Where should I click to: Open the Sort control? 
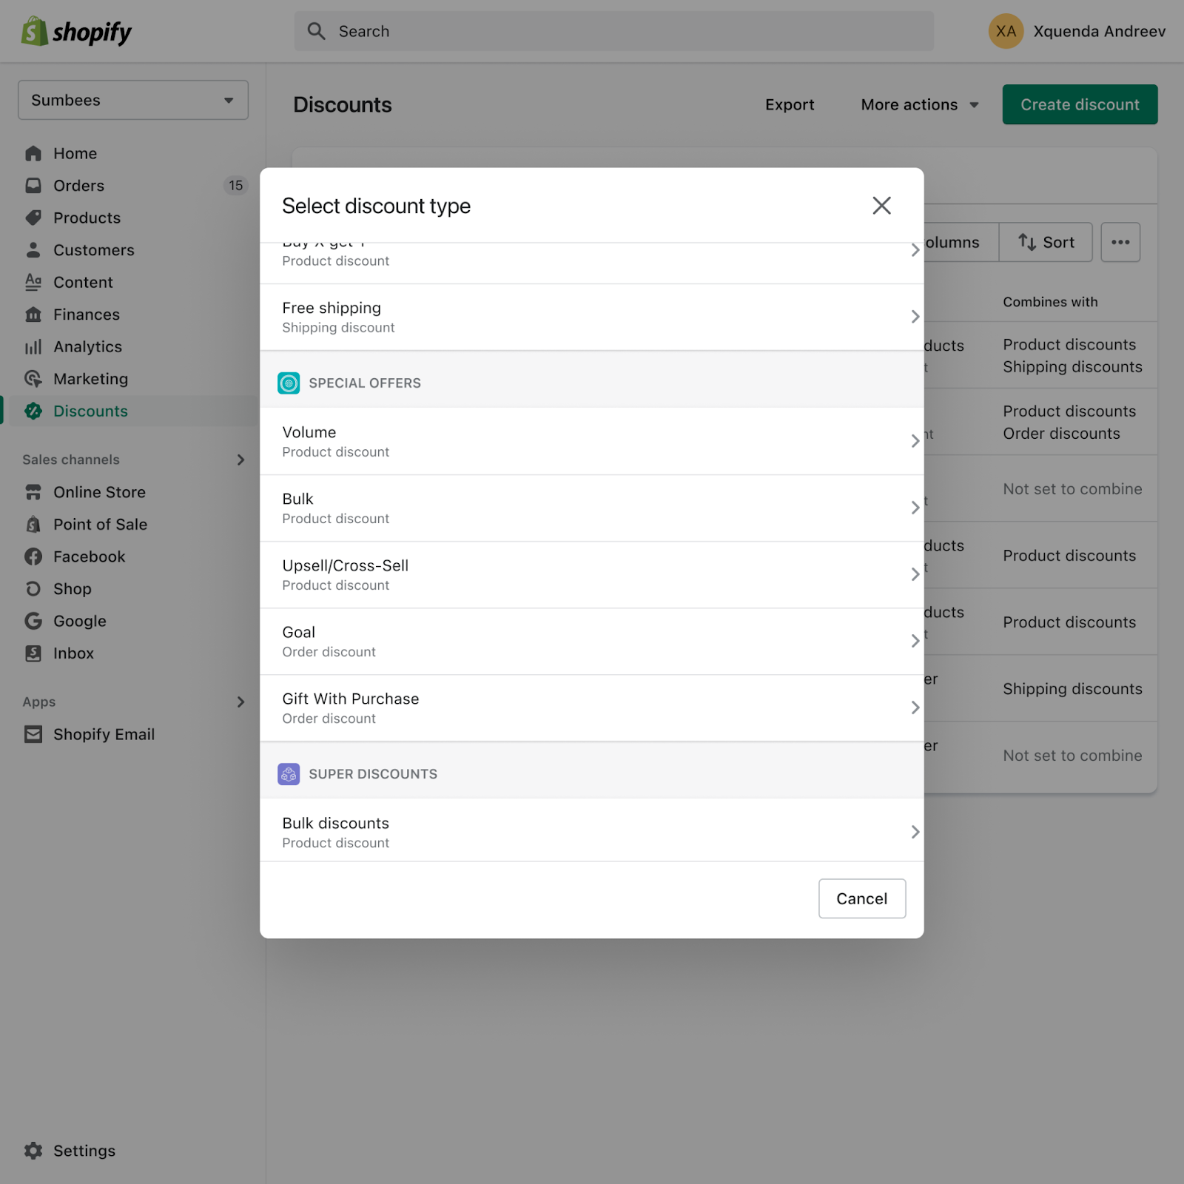pyautogui.click(x=1046, y=242)
